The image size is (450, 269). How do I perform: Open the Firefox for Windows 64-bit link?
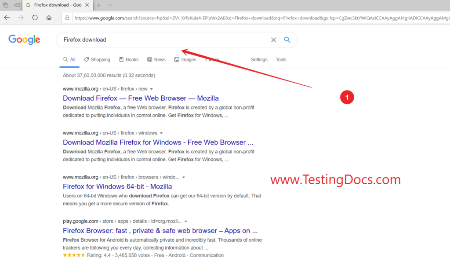tap(117, 186)
